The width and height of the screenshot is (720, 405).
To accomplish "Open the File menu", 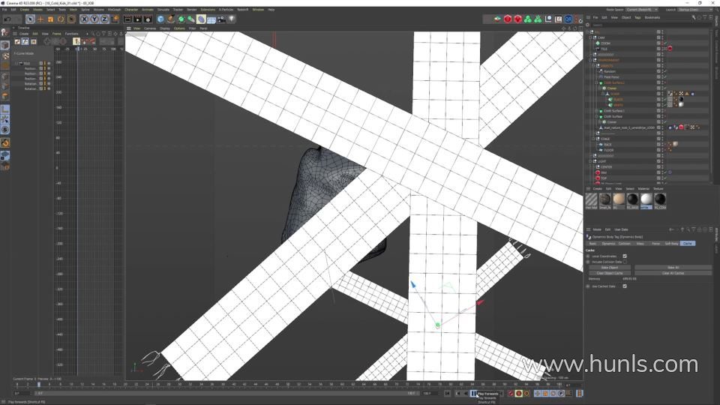I will coord(4,9).
